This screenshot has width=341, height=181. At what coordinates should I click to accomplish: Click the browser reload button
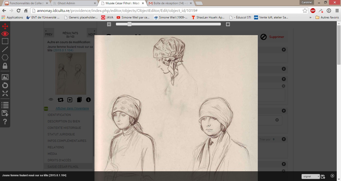pyautogui.click(x=18, y=11)
